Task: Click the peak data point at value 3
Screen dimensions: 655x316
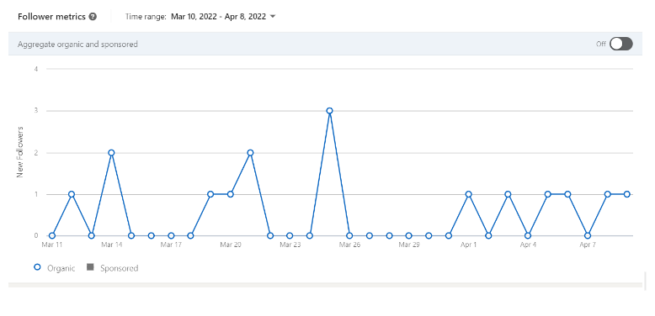Action: point(329,111)
